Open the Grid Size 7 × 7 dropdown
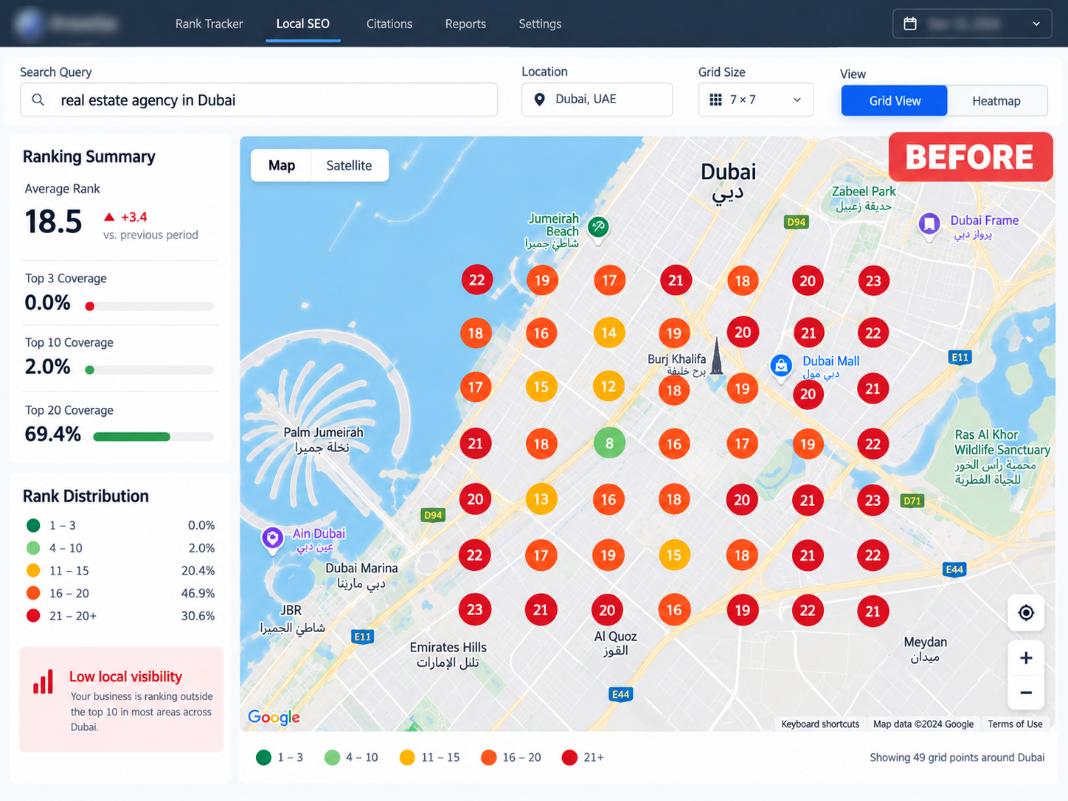This screenshot has height=801, width=1068. (756, 100)
